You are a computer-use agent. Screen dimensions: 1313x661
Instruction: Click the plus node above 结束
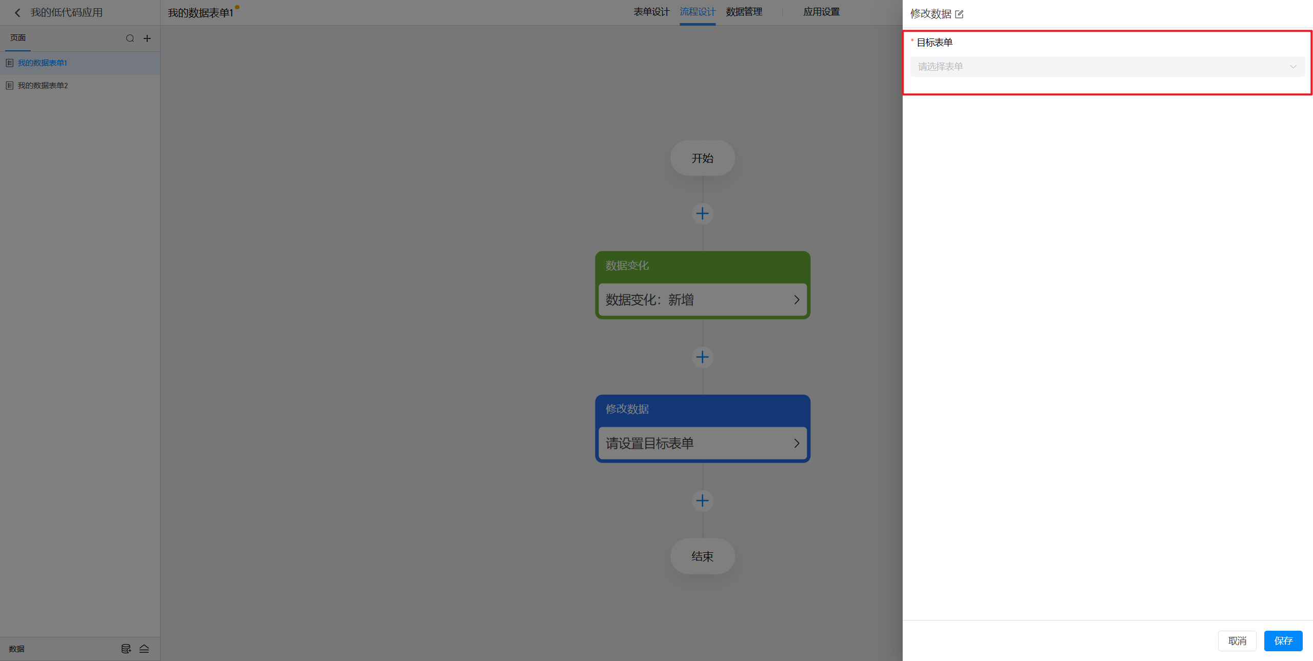(702, 500)
